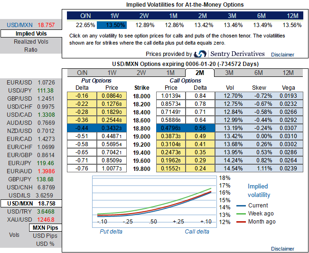Pick XAU/USD from the pairs list
Screen dimensions: 309x253
[19, 220]
